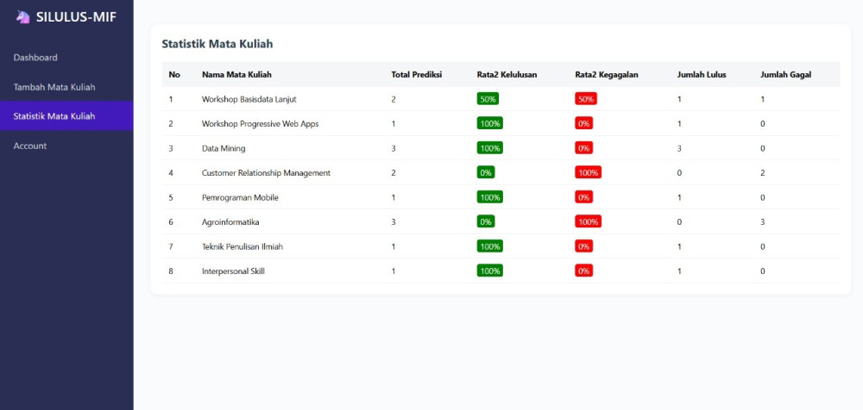The height and width of the screenshot is (410, 863).
Task: Select the Workshop Progressive Web Apps row
Action: coord(501,124)
